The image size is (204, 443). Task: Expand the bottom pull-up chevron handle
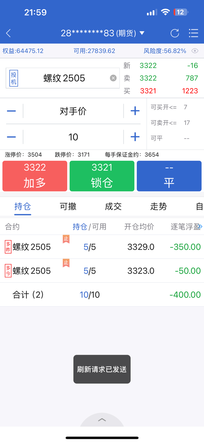(102, 420)
